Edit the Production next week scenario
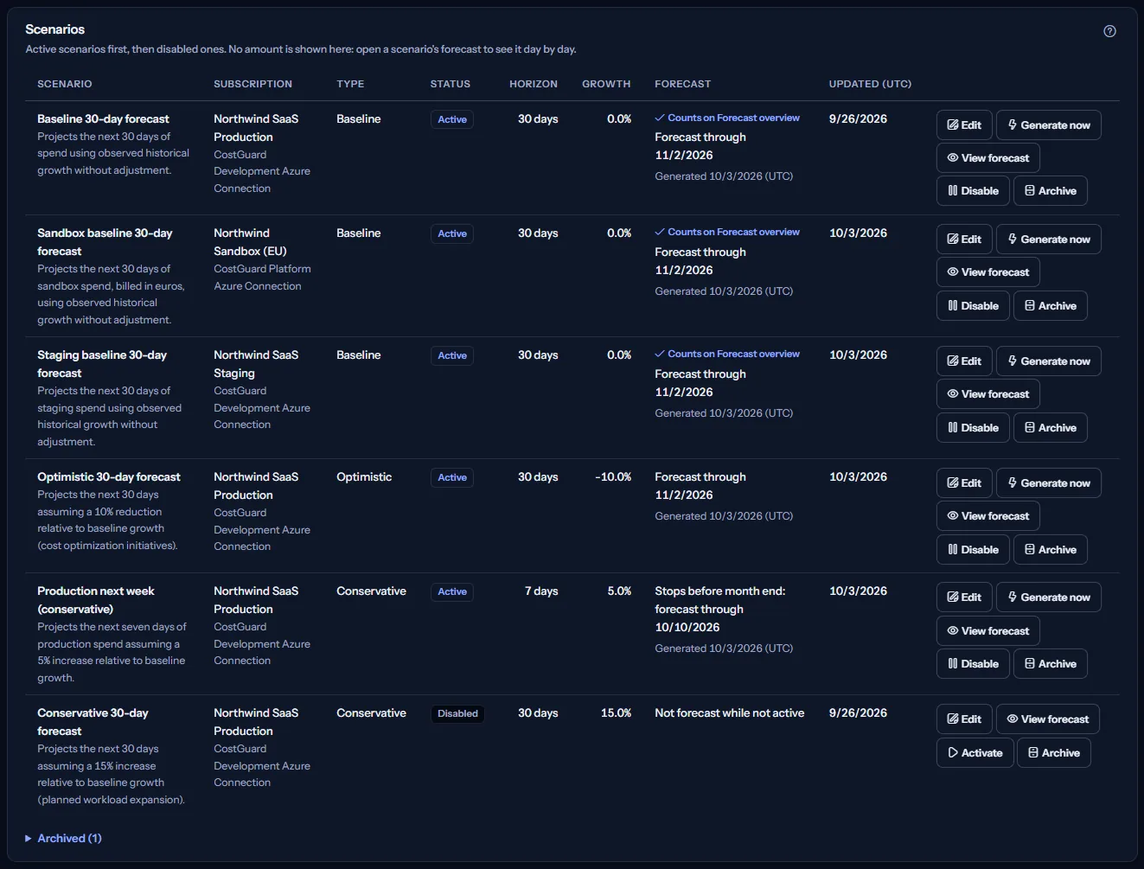Viewport: 1144px width, 869px height. pyautogui.click(x=964, y=597)
